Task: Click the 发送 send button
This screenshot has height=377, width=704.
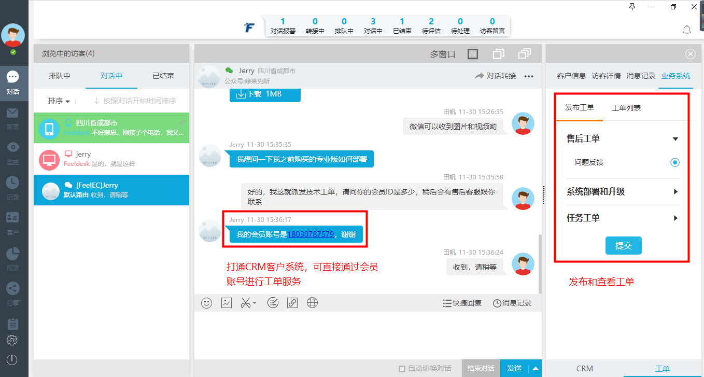Action: pyautogui.click(x=514, y=368)
